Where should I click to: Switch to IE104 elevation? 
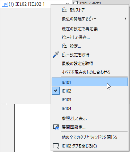pos(90,108)
